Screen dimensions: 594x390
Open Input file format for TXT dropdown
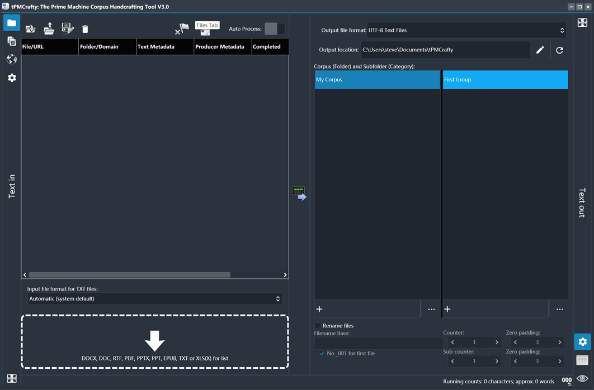pos(154,298)
